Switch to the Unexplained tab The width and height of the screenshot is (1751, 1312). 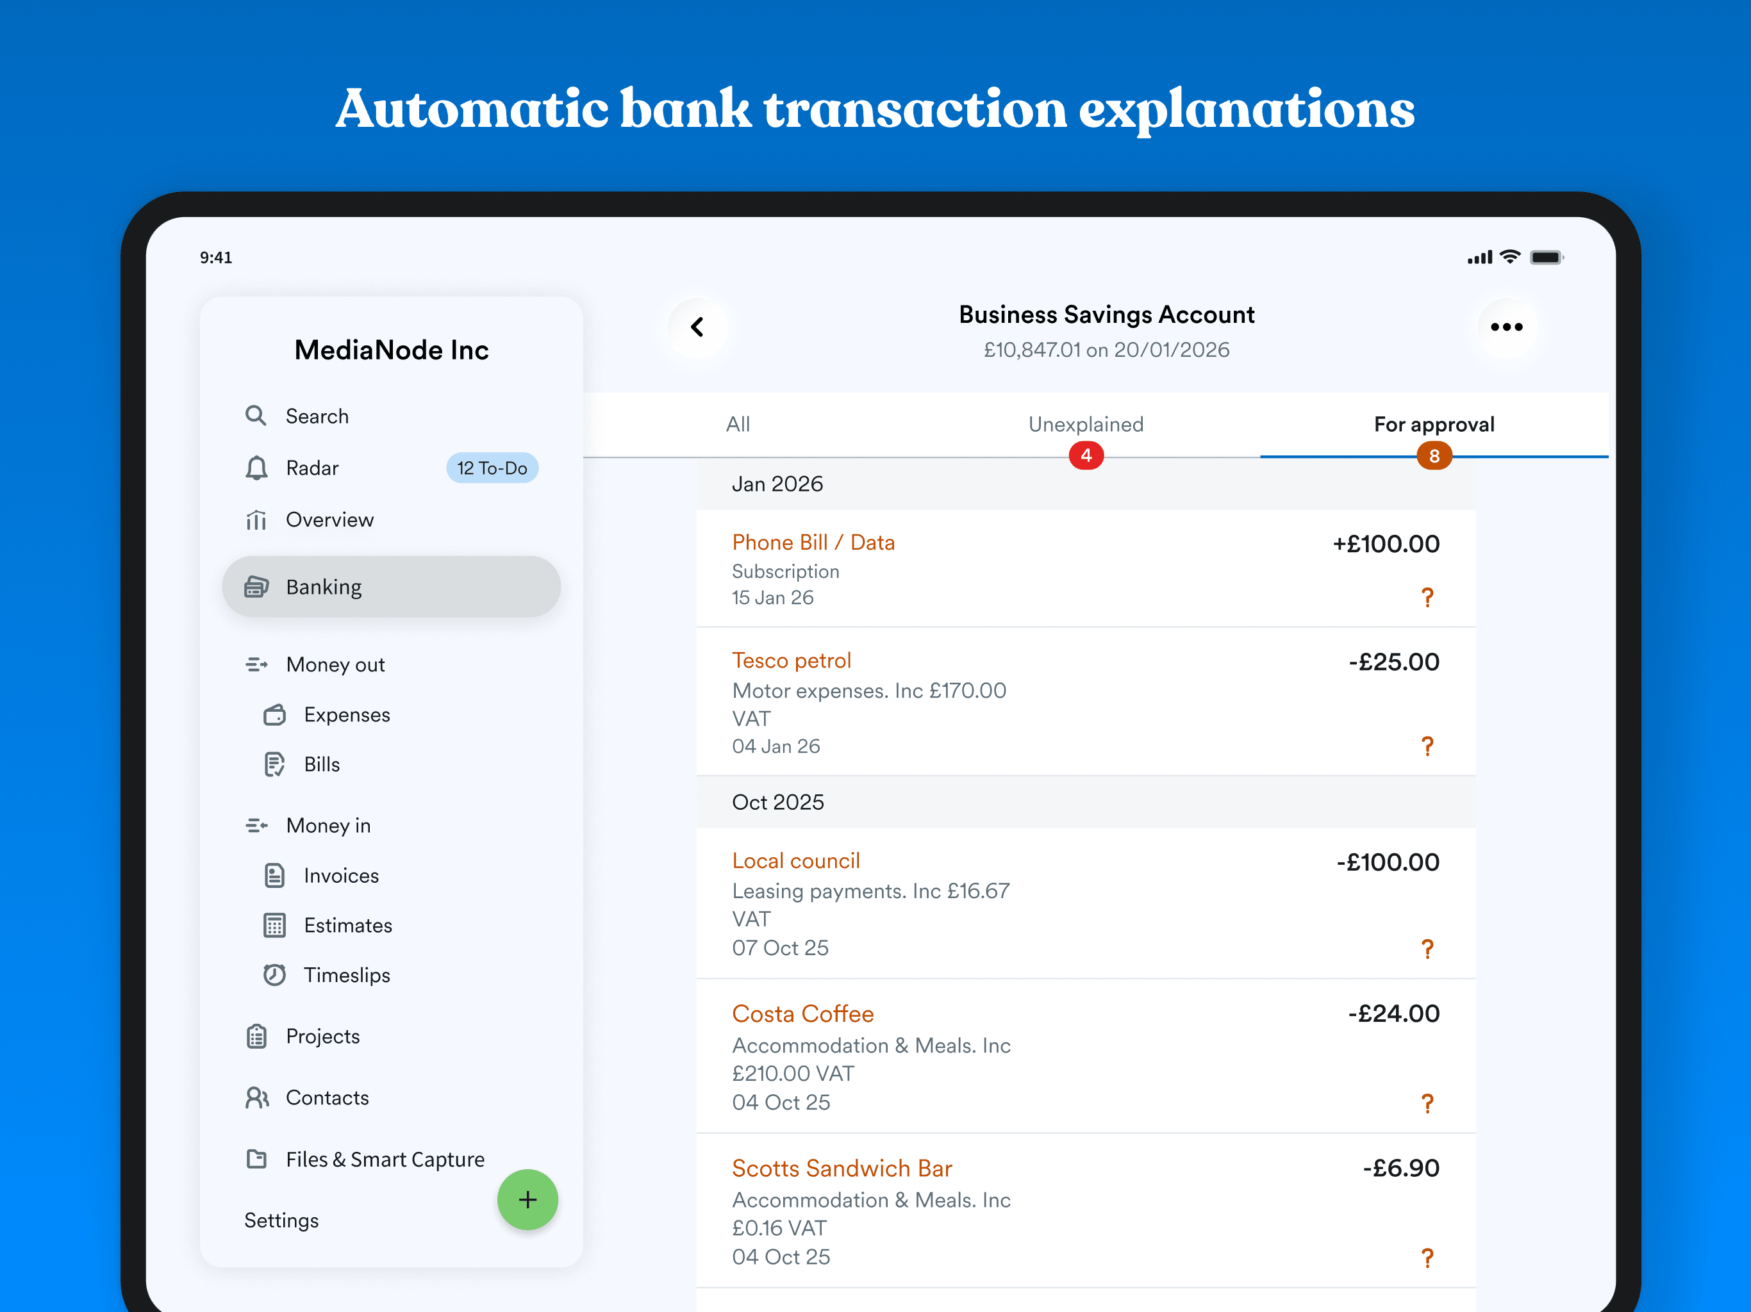pyautogui.click(x=1085, y=424)
